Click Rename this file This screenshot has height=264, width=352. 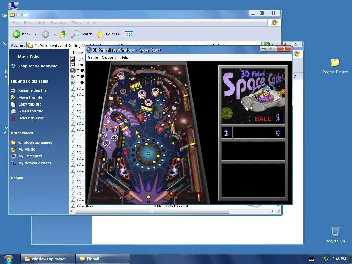pos(32,90)
